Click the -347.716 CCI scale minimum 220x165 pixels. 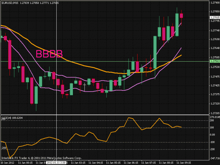[215, 158]
